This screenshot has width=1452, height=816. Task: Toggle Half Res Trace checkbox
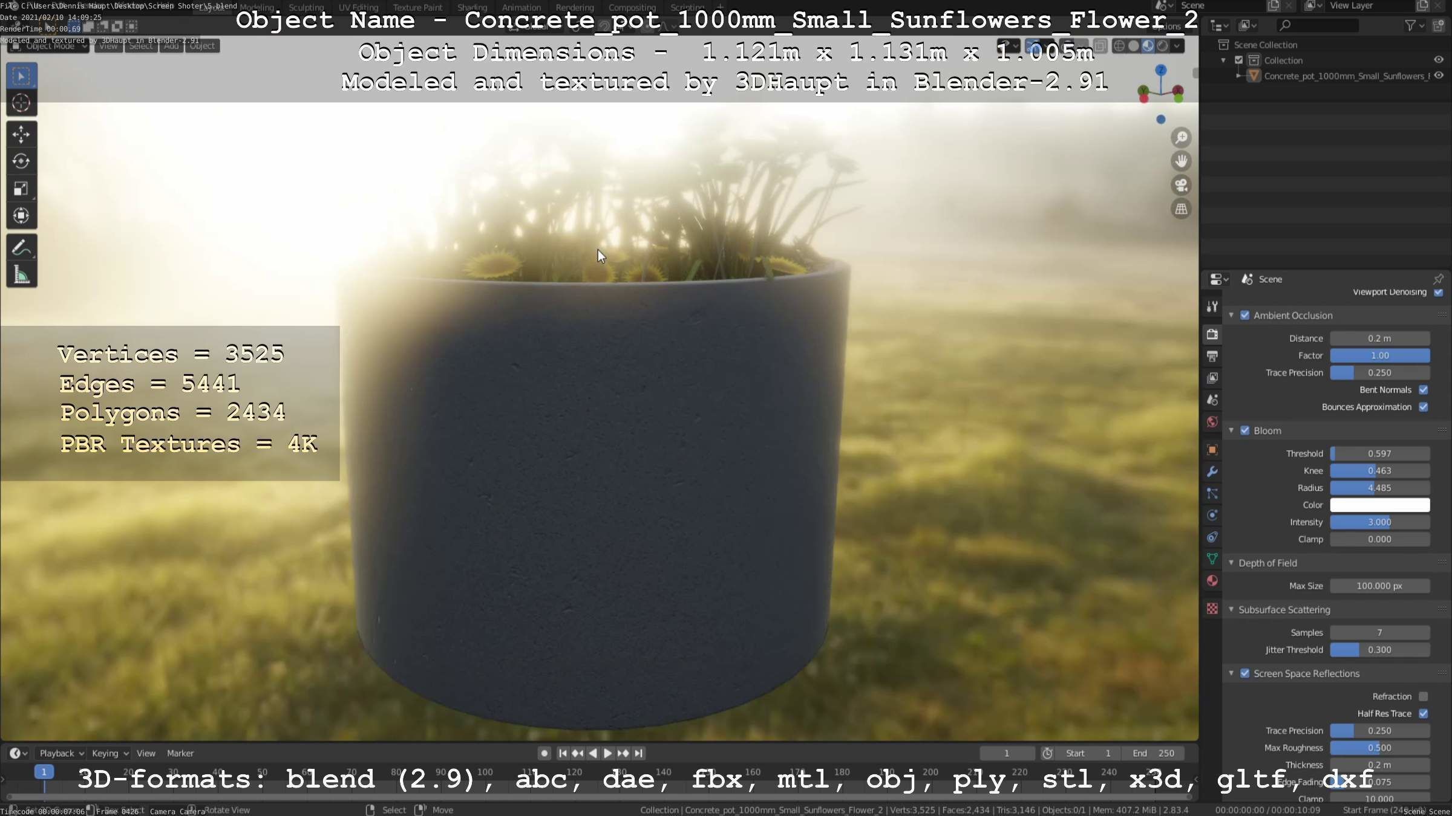point(1424,714)
